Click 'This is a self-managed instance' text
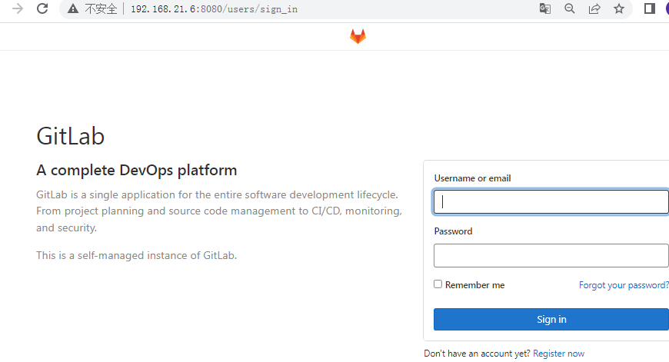Screen dimensions: 669x362 (137, 255)
